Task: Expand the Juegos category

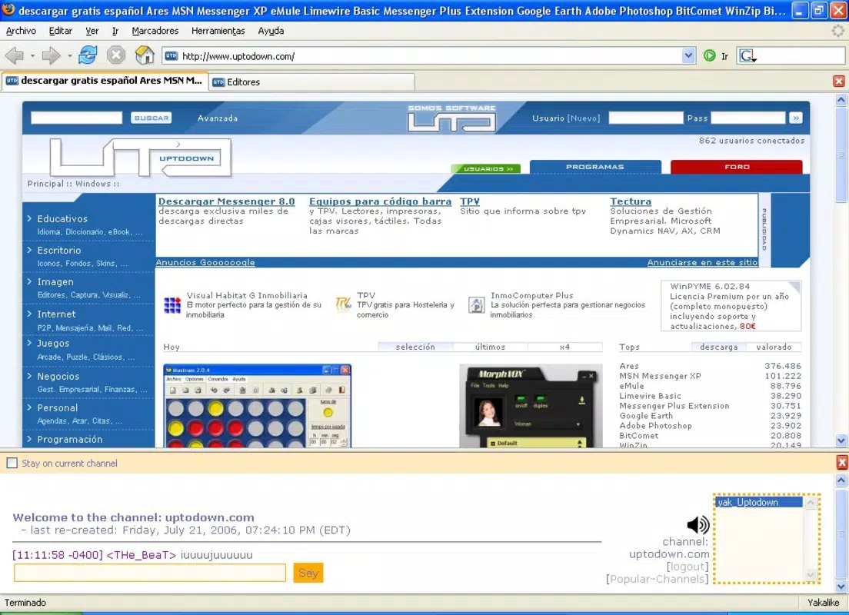Action: click(x=53, y=343)
